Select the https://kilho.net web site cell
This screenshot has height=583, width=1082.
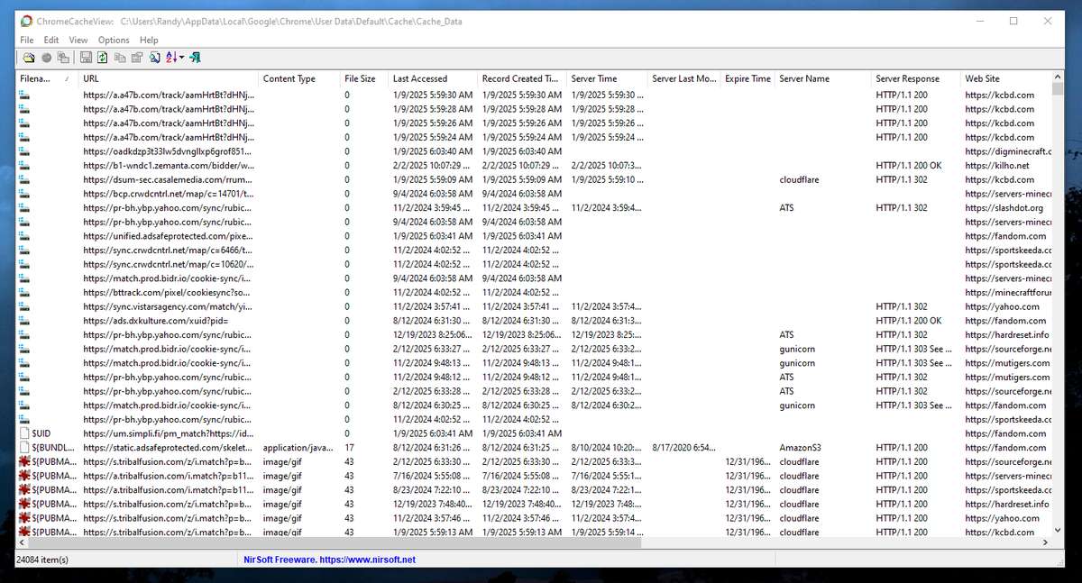pyautogui.click(x=996, y=166)
